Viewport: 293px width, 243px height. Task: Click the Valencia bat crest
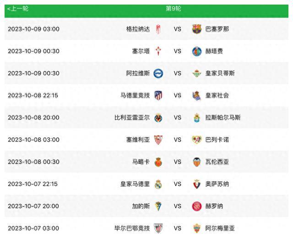197,162
